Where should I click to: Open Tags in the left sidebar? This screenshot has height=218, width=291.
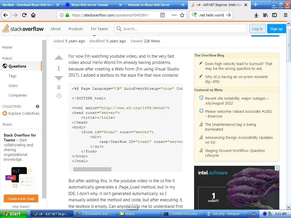click(13, 76)
